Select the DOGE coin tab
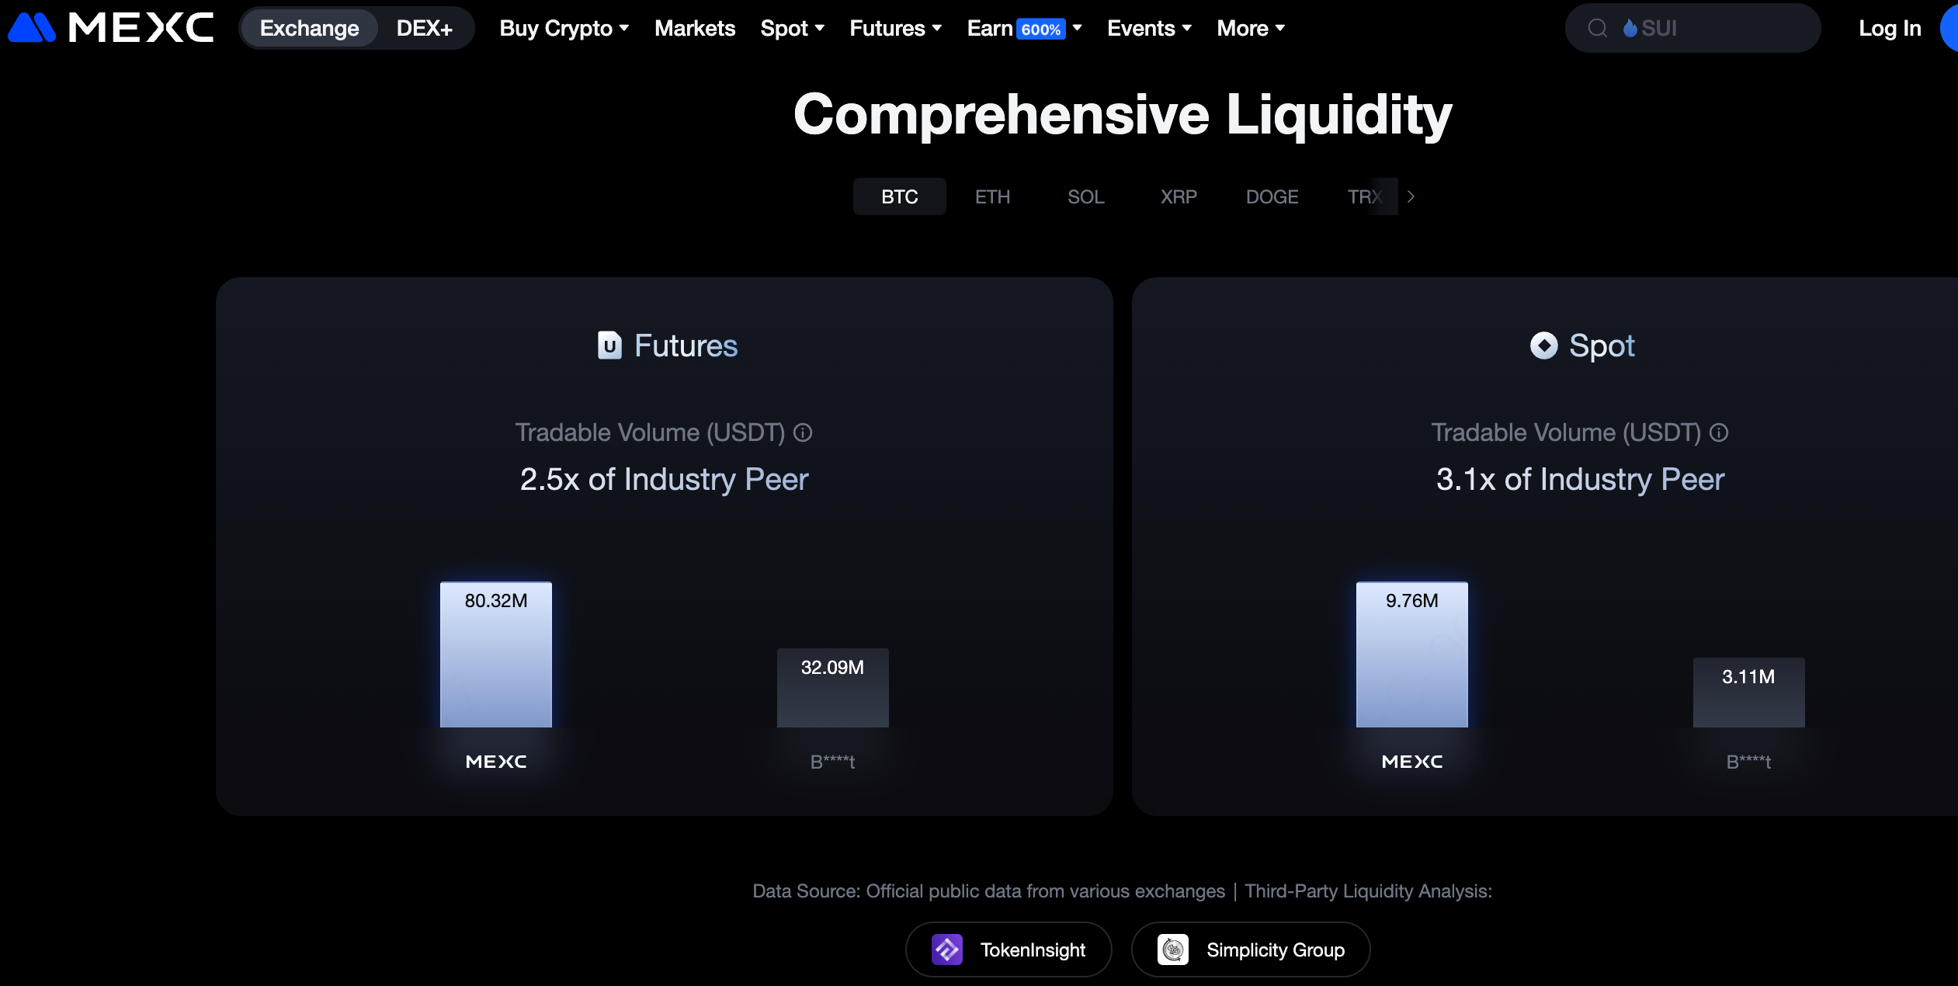The height and width of the screenshot is (986, 1958). coord(1272,197)
